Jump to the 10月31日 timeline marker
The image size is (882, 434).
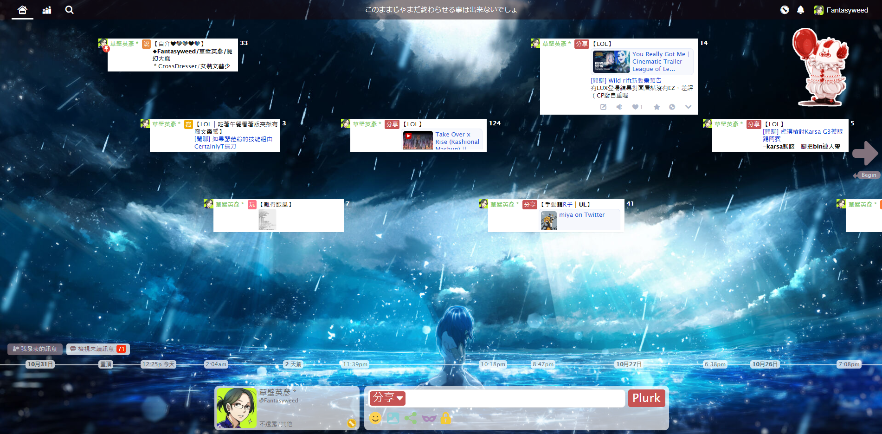pos(40,364)
